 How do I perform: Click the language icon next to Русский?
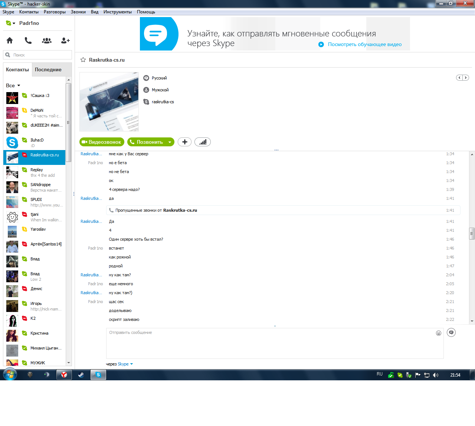[146, 78]
